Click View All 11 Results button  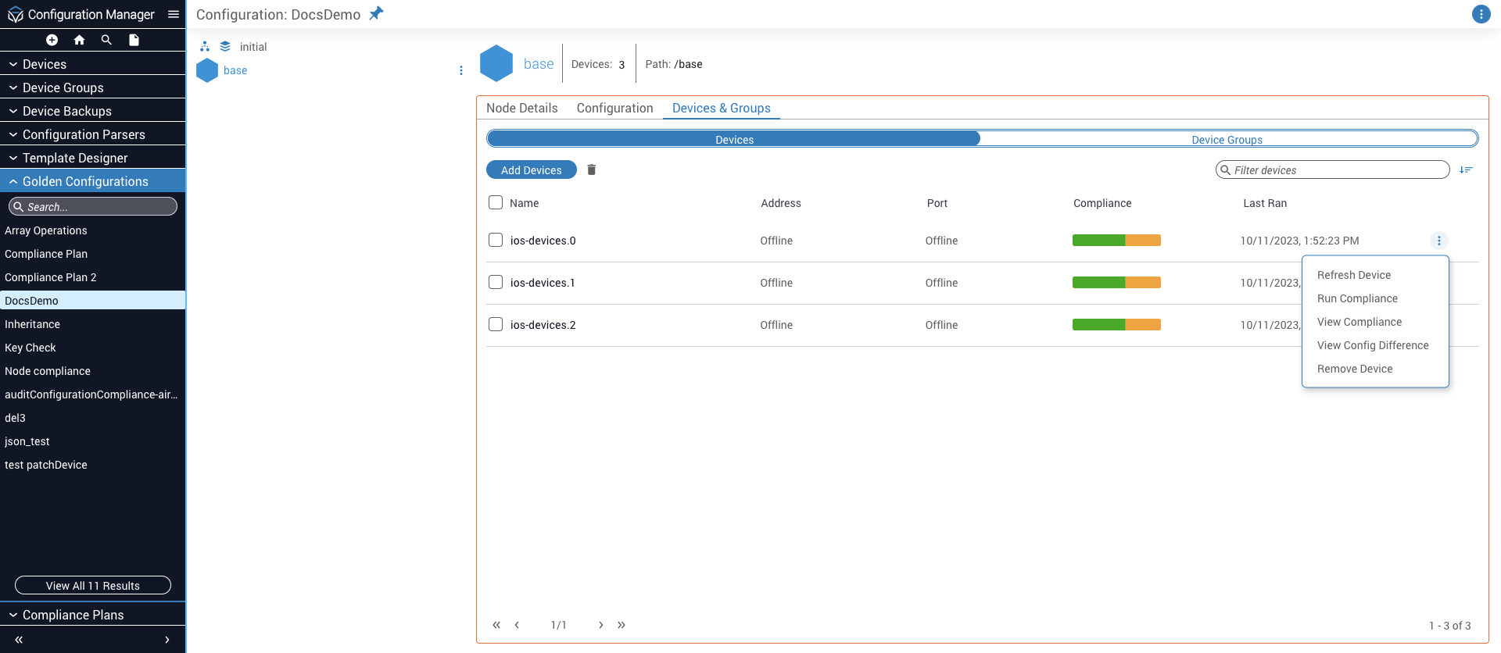pos(92,585)
